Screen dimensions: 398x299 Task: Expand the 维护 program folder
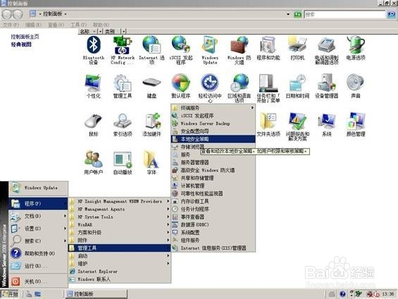coord(119,264)
